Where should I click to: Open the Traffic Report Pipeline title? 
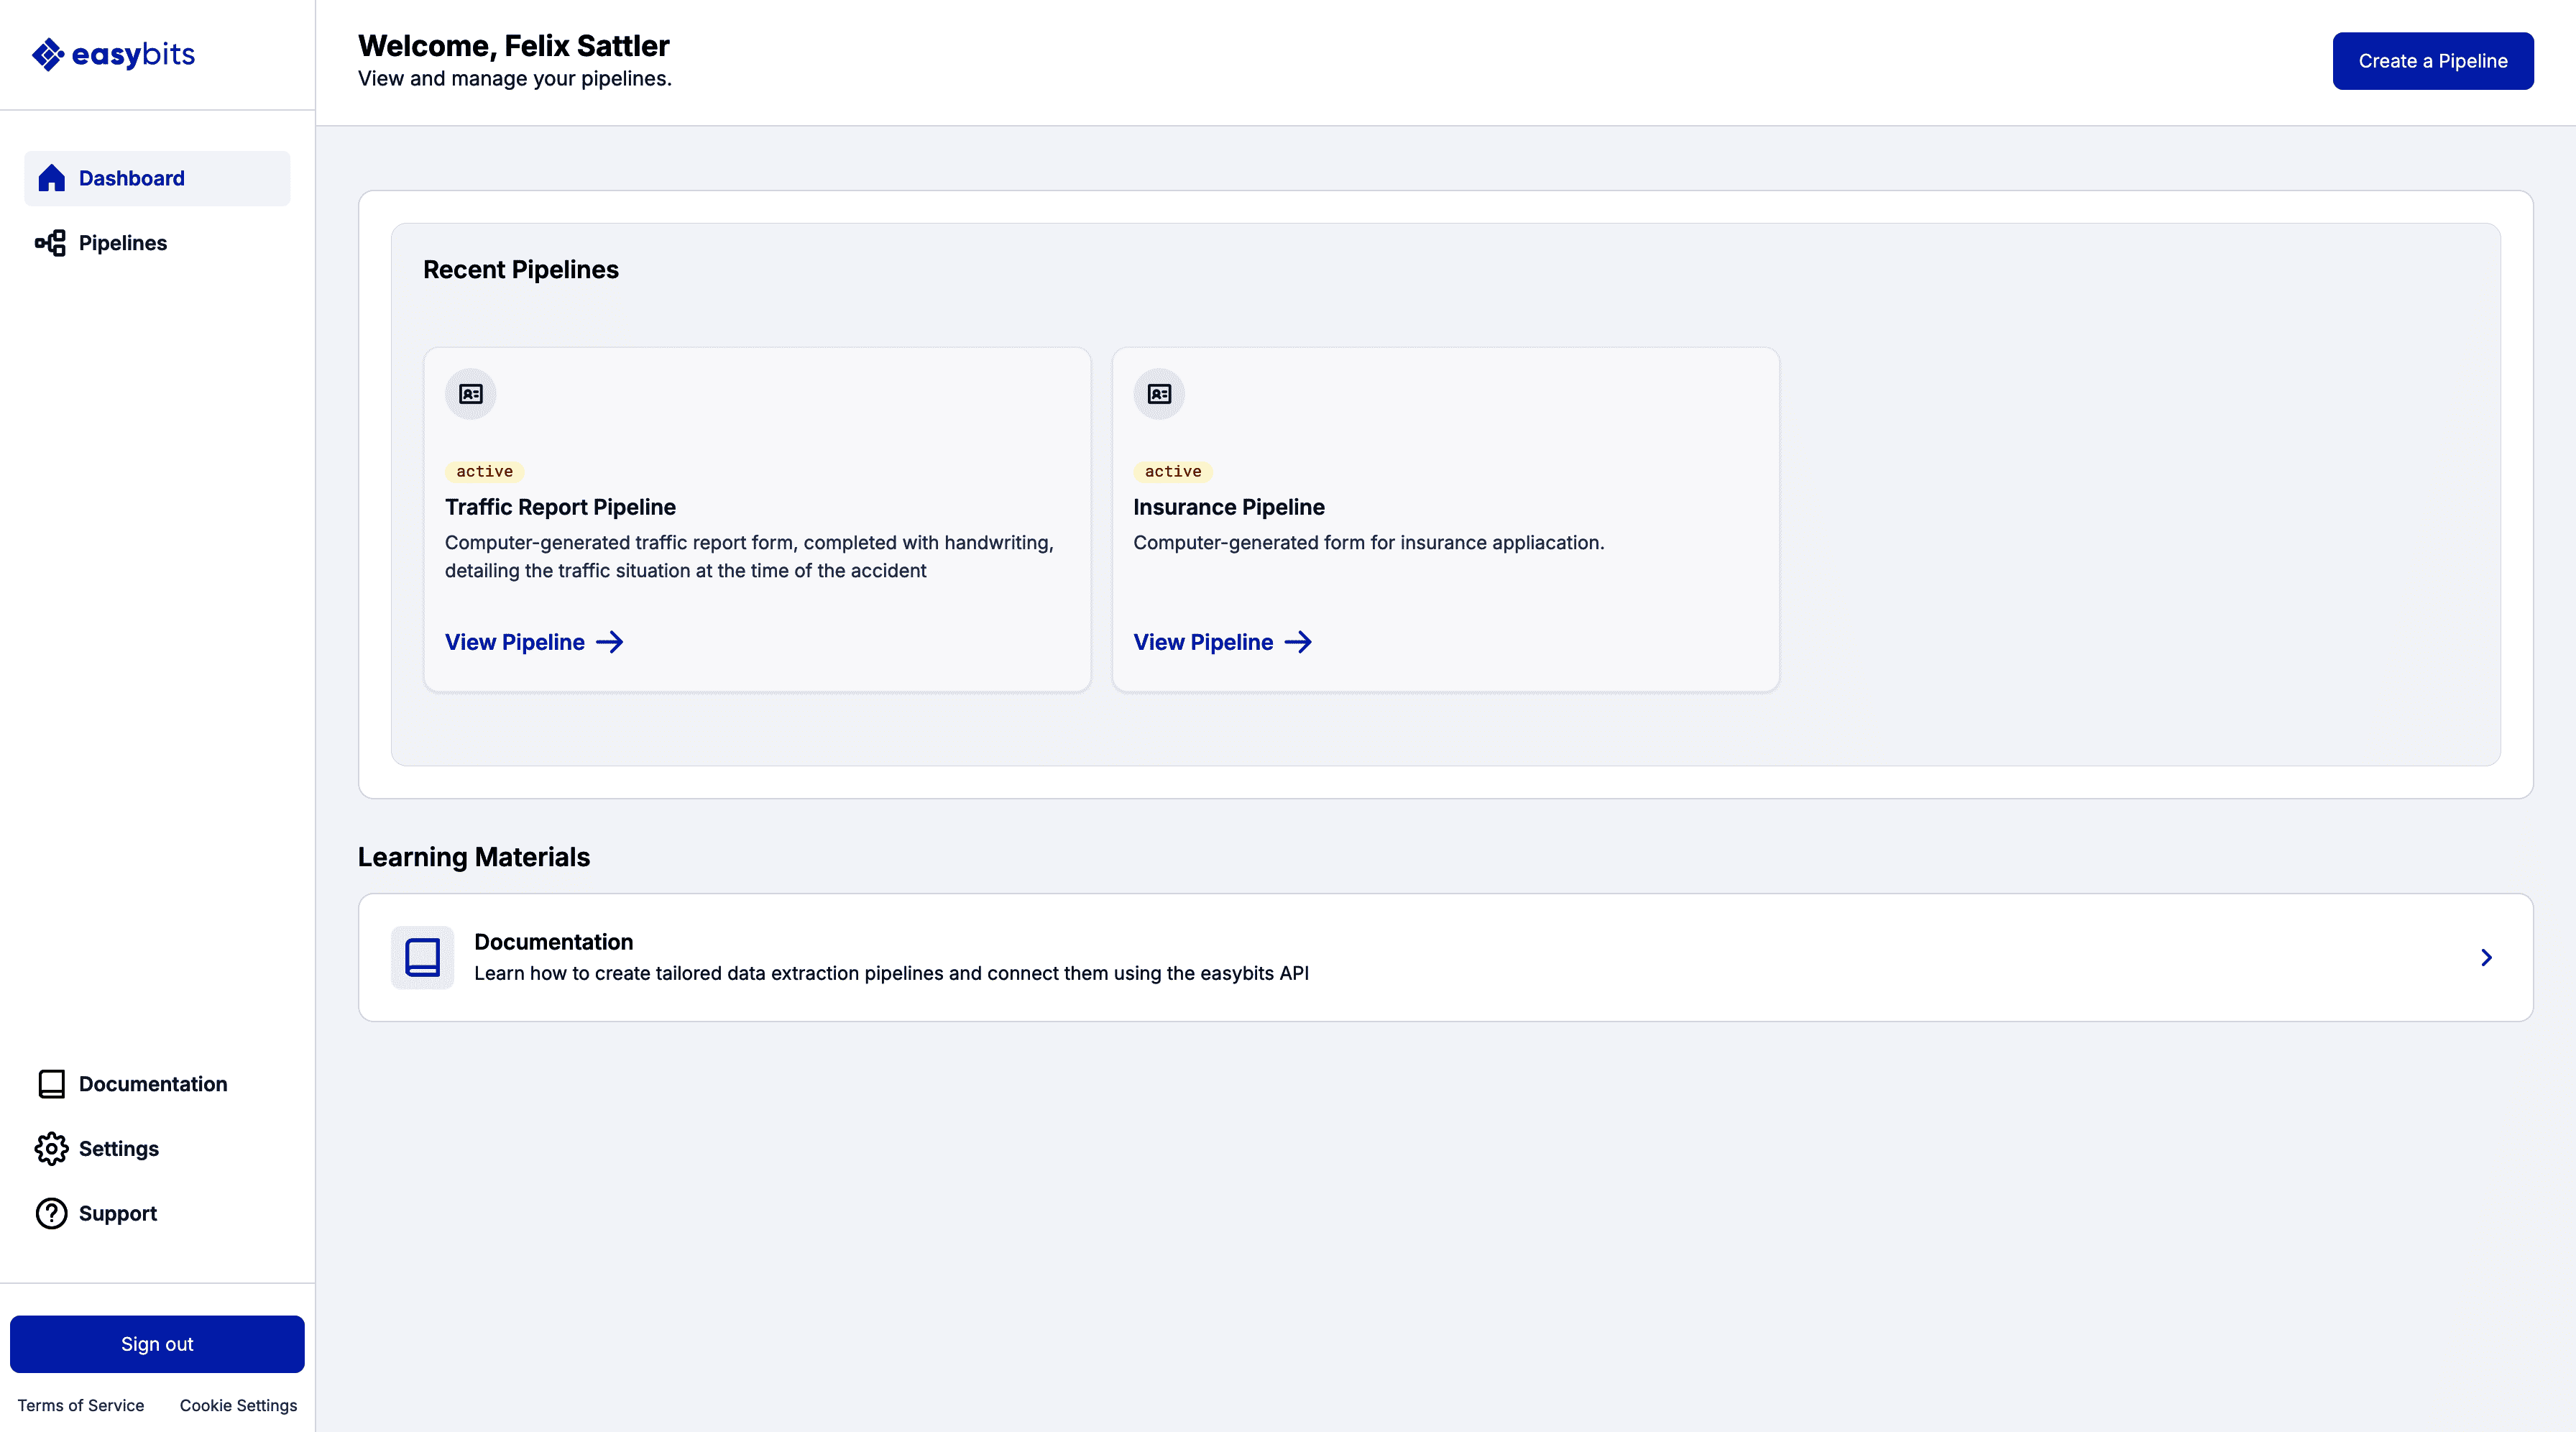click(560, 507)
